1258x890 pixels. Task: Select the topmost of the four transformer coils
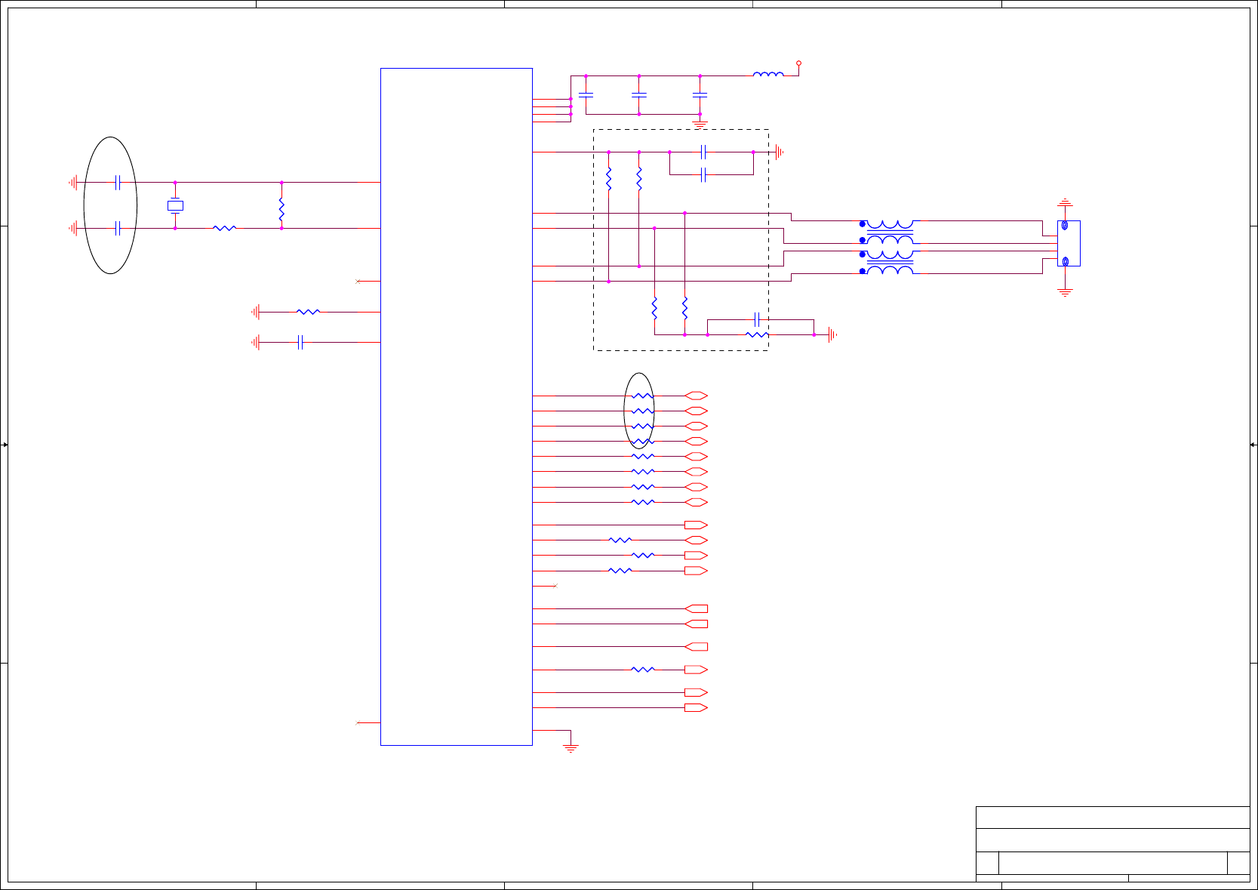pos(890,224)
